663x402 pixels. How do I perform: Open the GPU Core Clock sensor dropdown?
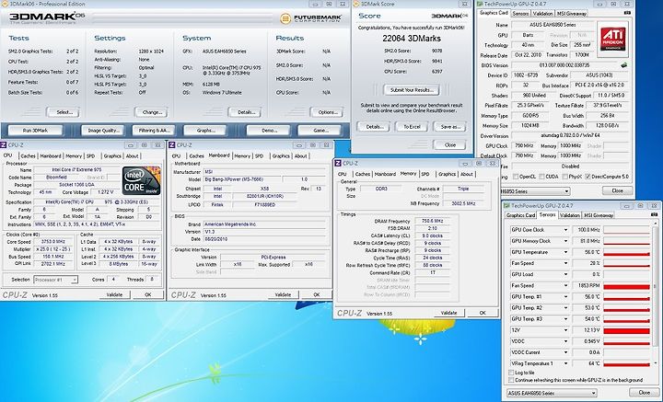coord(565,230)
